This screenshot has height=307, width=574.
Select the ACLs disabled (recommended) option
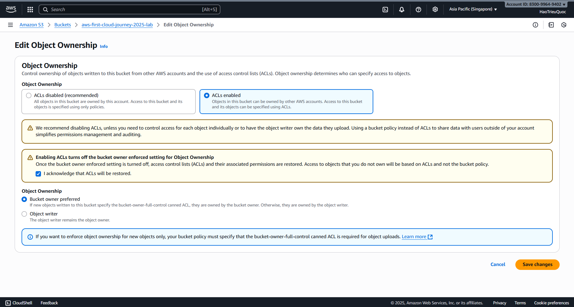(x=29, y=95)
